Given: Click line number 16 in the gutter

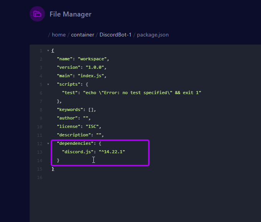Looking at the screenshot, I should [40, 177].
